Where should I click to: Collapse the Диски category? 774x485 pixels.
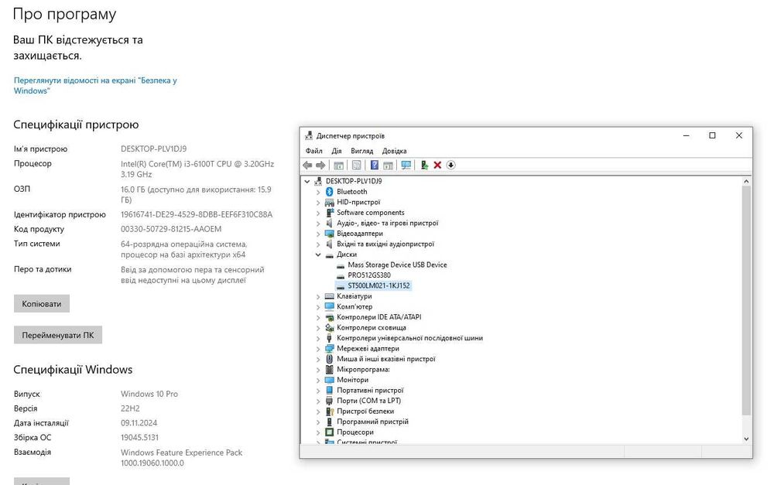coord(318,254)
